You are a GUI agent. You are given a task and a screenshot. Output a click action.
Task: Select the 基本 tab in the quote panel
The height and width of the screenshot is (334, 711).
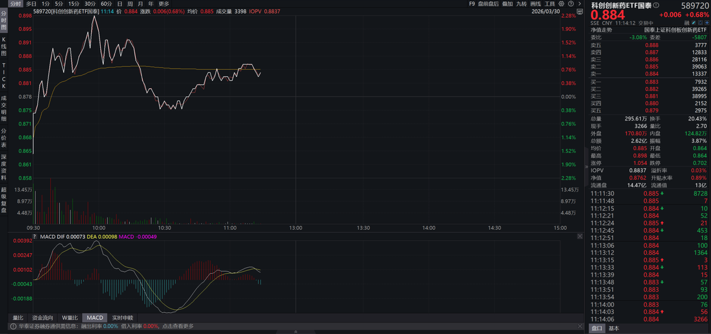pyautogui.click(x=614, y=328)
